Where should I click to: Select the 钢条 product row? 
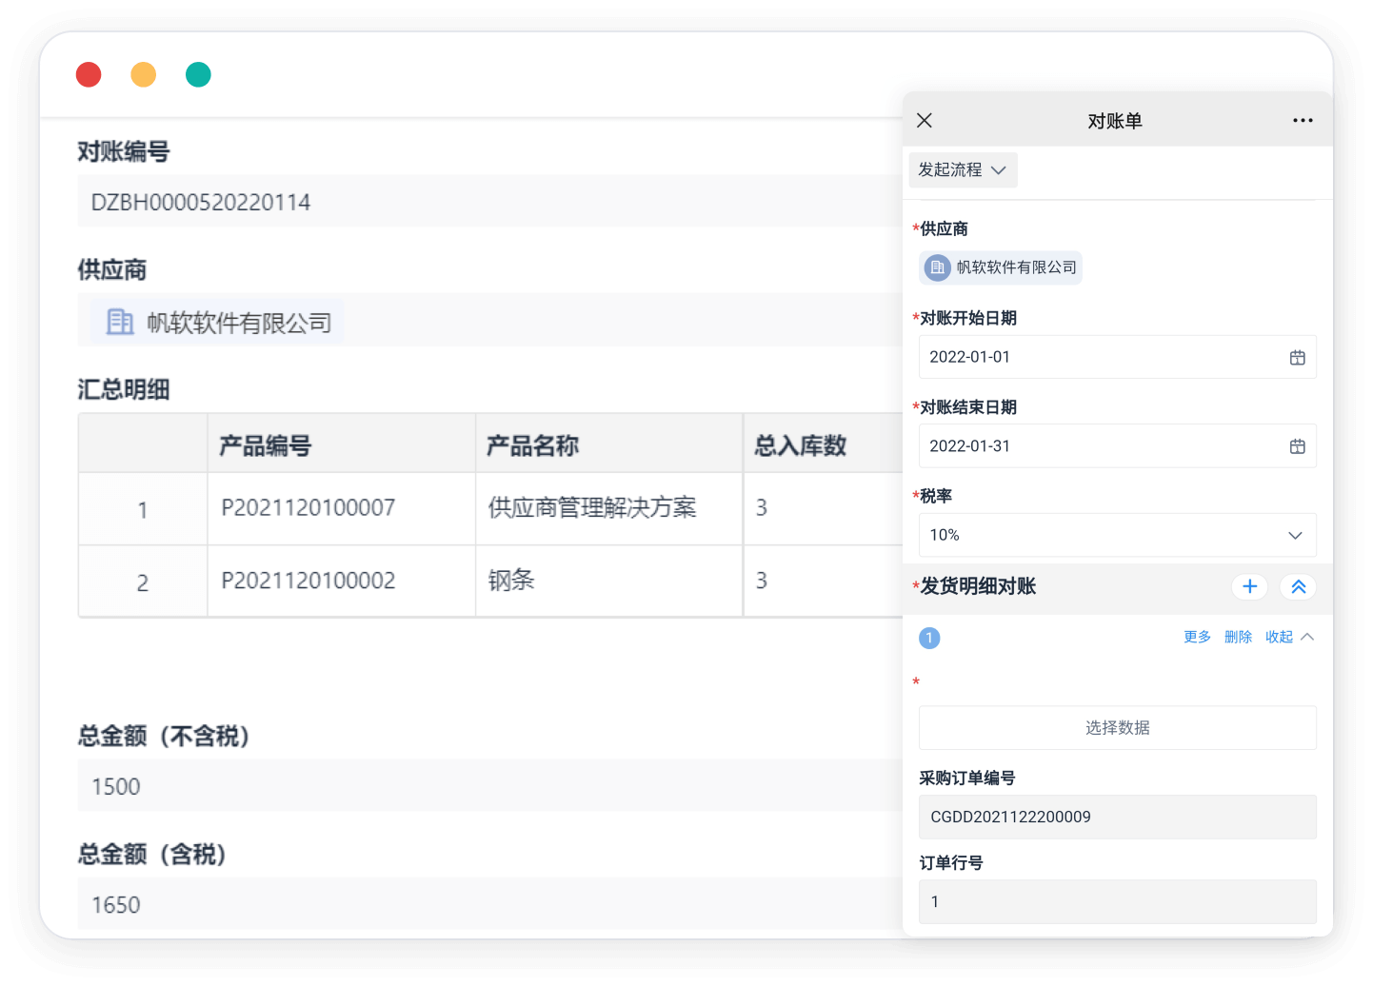(x=511, y=581)
